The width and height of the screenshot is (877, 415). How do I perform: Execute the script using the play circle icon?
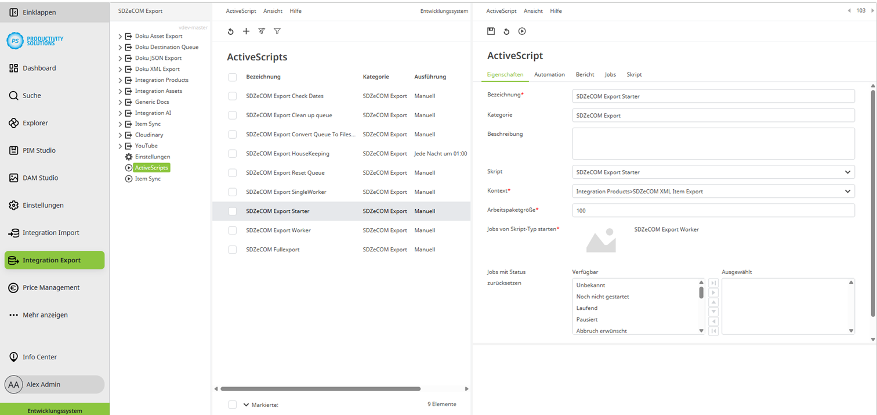(x=521, y=31)
